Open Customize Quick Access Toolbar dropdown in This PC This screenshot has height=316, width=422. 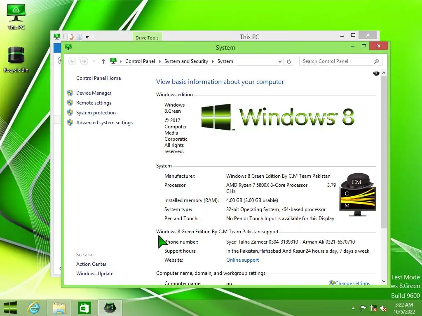click(x=87, y=37)
